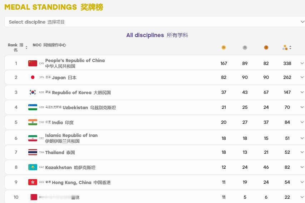Expand the Uzbekistan row details
Screen dimensions: 305x203
tap(302, 107)
